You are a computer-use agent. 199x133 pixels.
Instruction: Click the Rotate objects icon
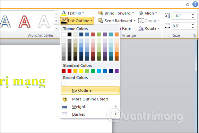(x=141, y=28)
